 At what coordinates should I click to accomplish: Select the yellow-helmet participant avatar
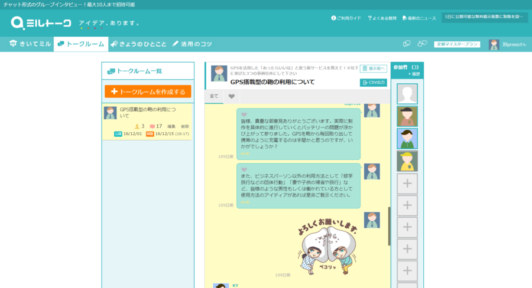click(407, 161)
